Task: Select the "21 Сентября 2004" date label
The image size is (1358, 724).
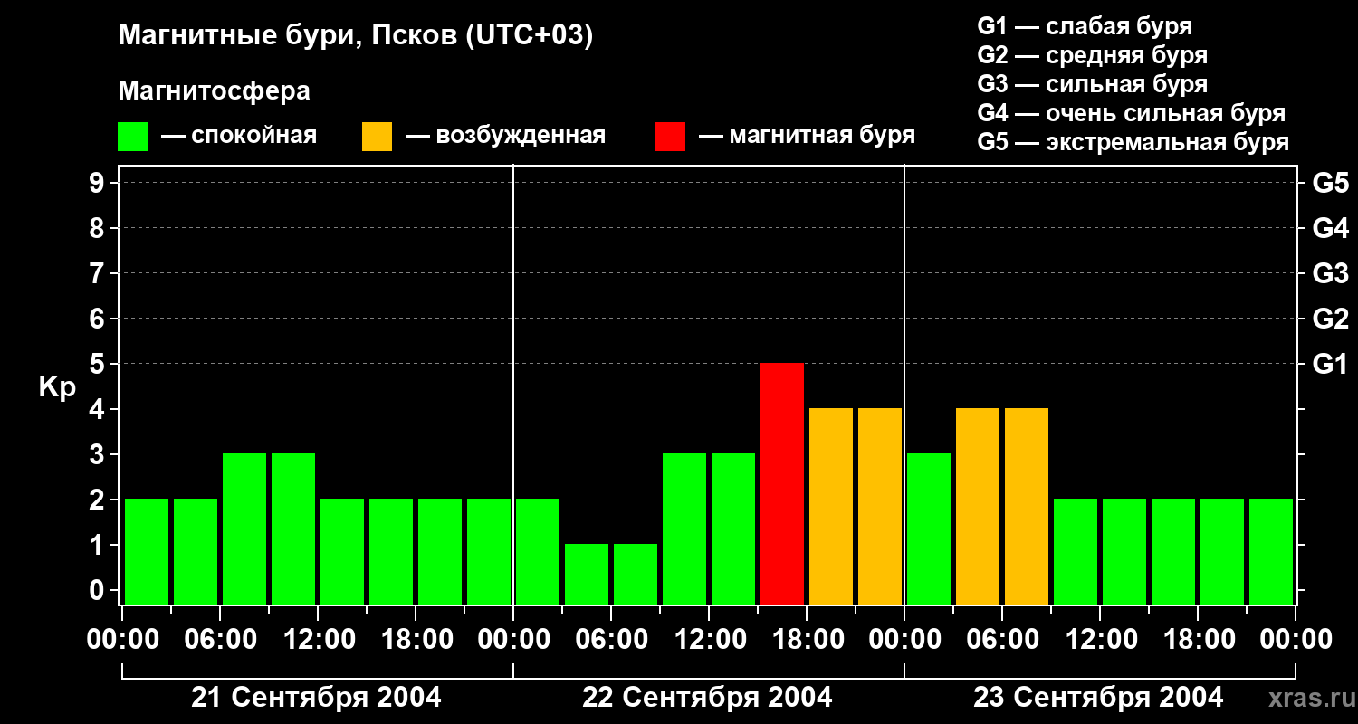Action: click(x=317, y=698)
